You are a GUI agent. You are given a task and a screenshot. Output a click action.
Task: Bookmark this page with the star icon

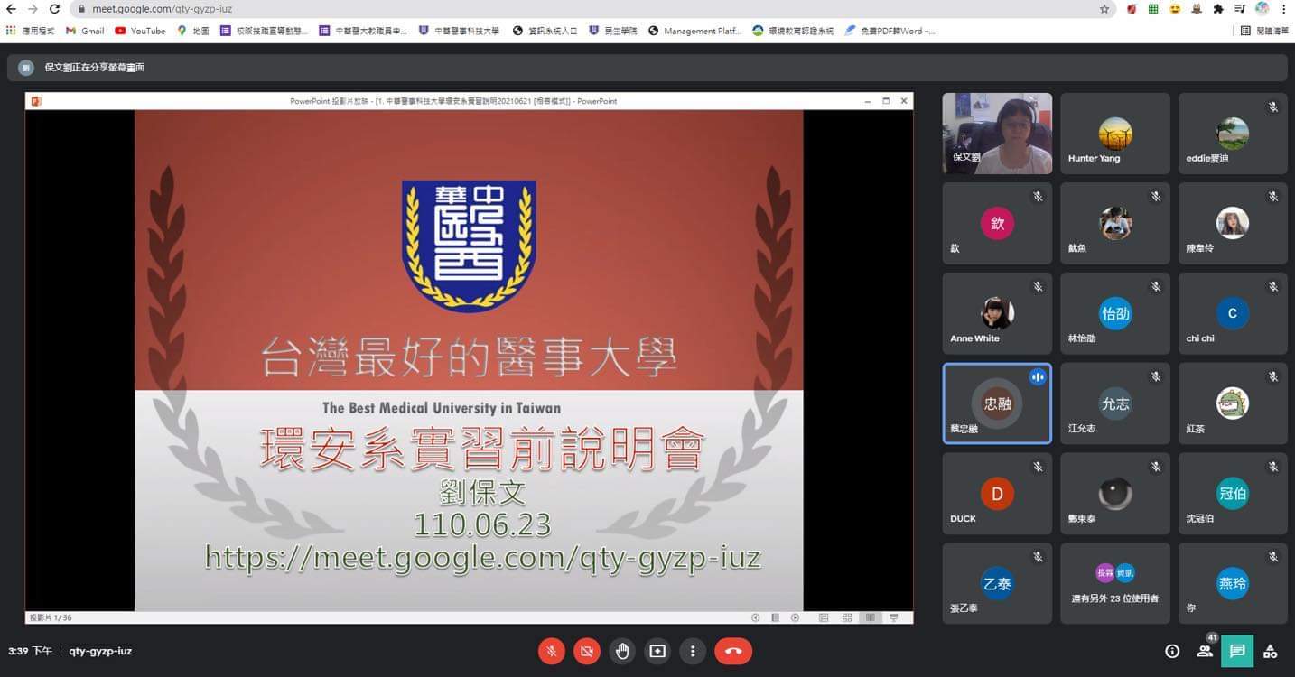[x=1104, y=9]
